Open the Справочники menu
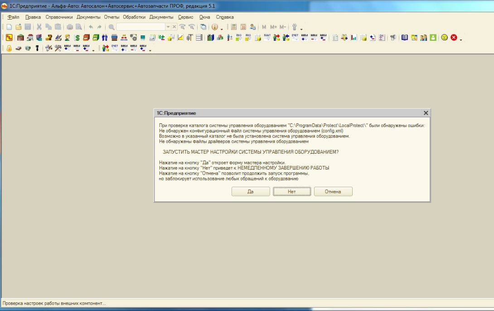The width and height of the screenshot is (494, 311). click(59, 17)
